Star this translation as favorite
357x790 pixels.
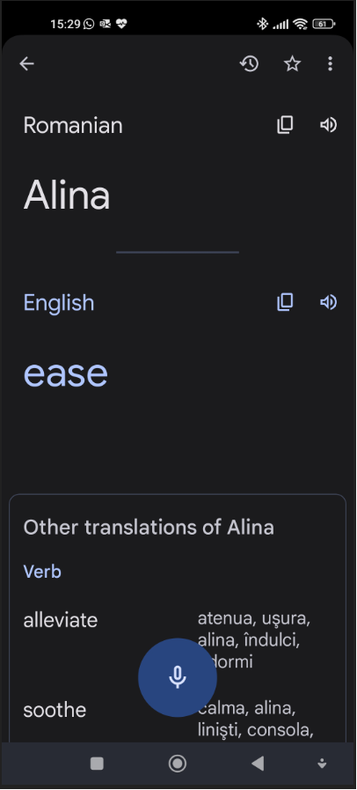pyautogui.click(x=292, y=63)
